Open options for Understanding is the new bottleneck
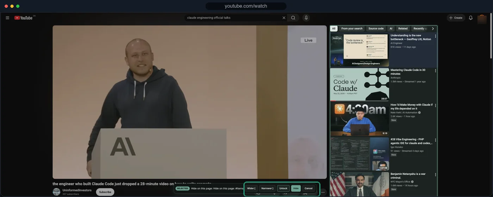This screenshot has height=197, width=493. pos(435,36)
